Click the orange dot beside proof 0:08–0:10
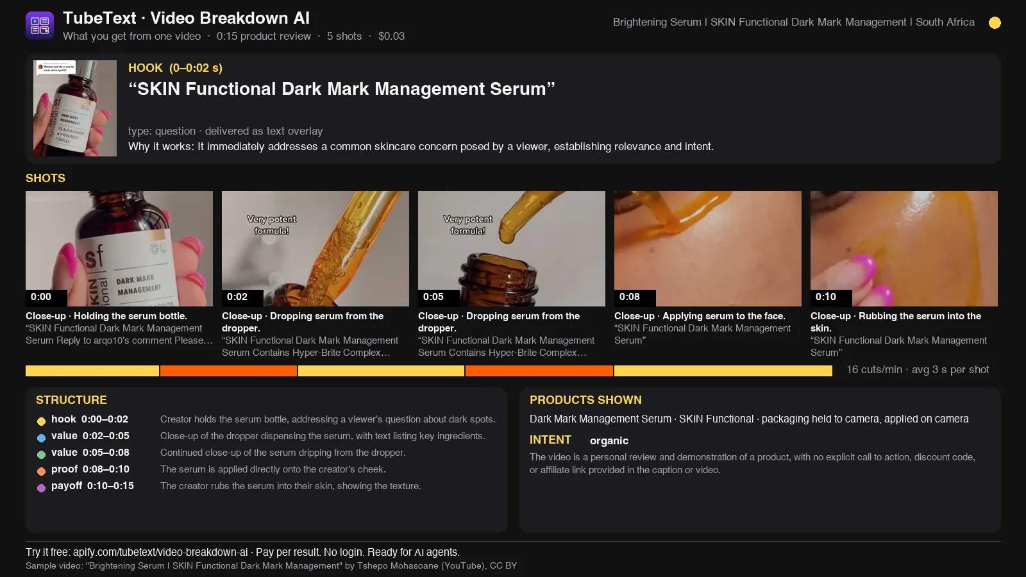 tap(41, 471)
